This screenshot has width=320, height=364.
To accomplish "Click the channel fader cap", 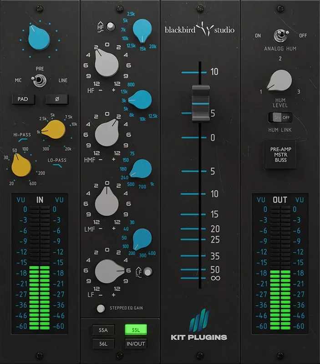I will [201, 103].
